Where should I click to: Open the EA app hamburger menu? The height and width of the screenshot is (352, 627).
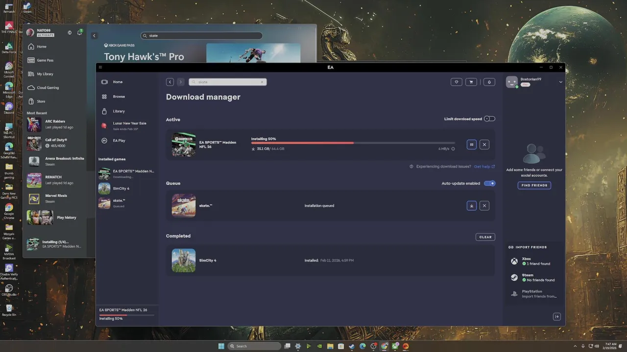coord(100,67)
